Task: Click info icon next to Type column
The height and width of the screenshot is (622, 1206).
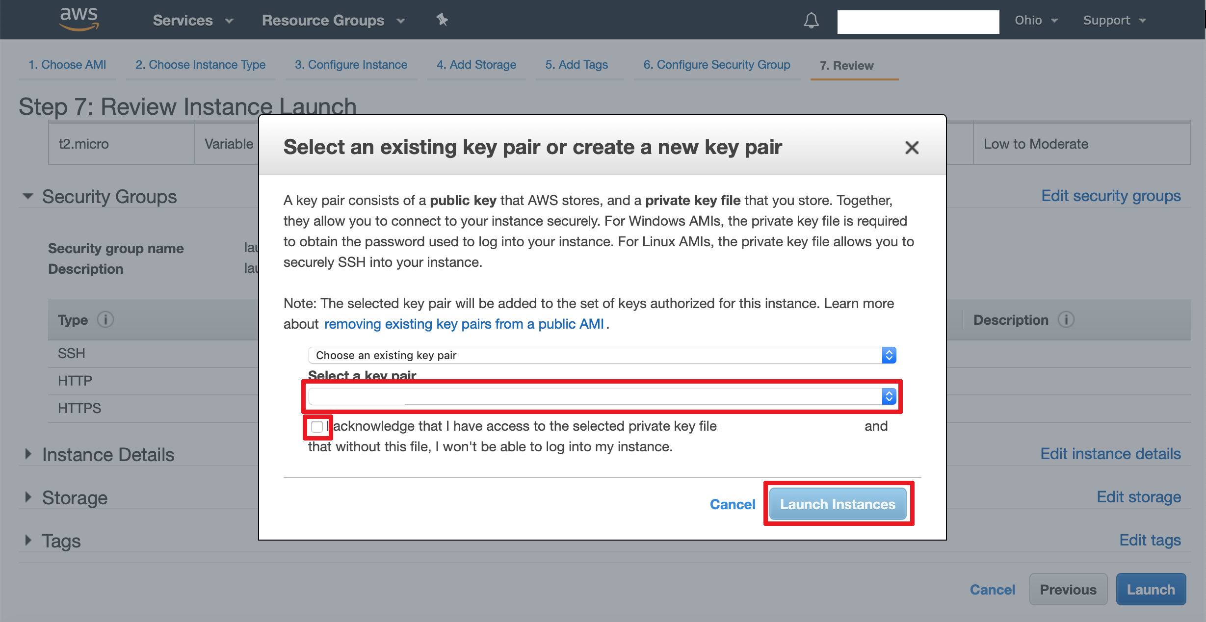Action: [105, 320]
